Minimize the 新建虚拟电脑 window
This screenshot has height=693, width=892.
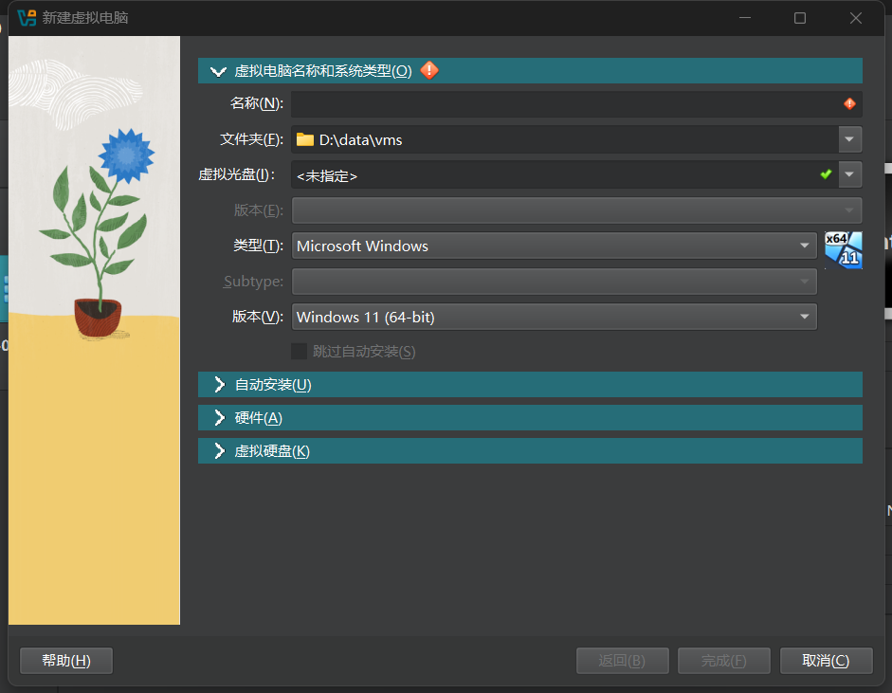pyautogui.click(x=745, y=18)
